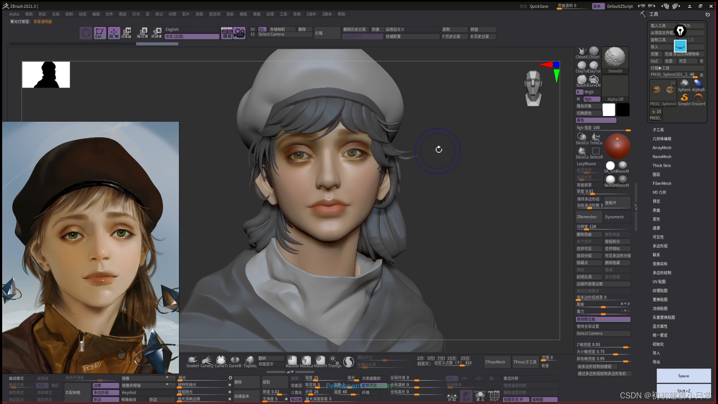Choose the Move (M) gizmo icon
This screenshot has width=718, height=404.
pos(127,33)
